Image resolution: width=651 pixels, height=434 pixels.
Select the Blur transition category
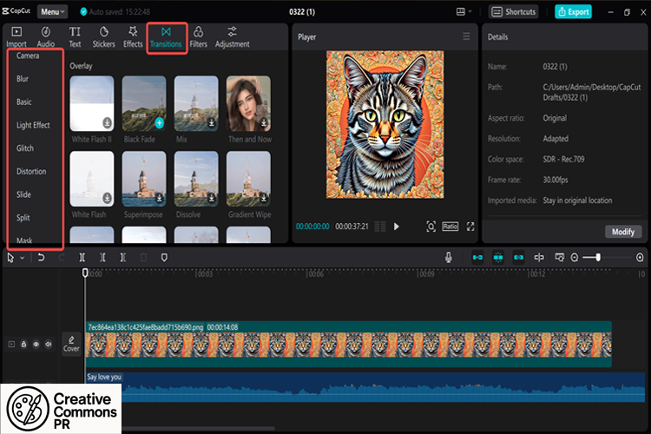[x=23, y=79]
